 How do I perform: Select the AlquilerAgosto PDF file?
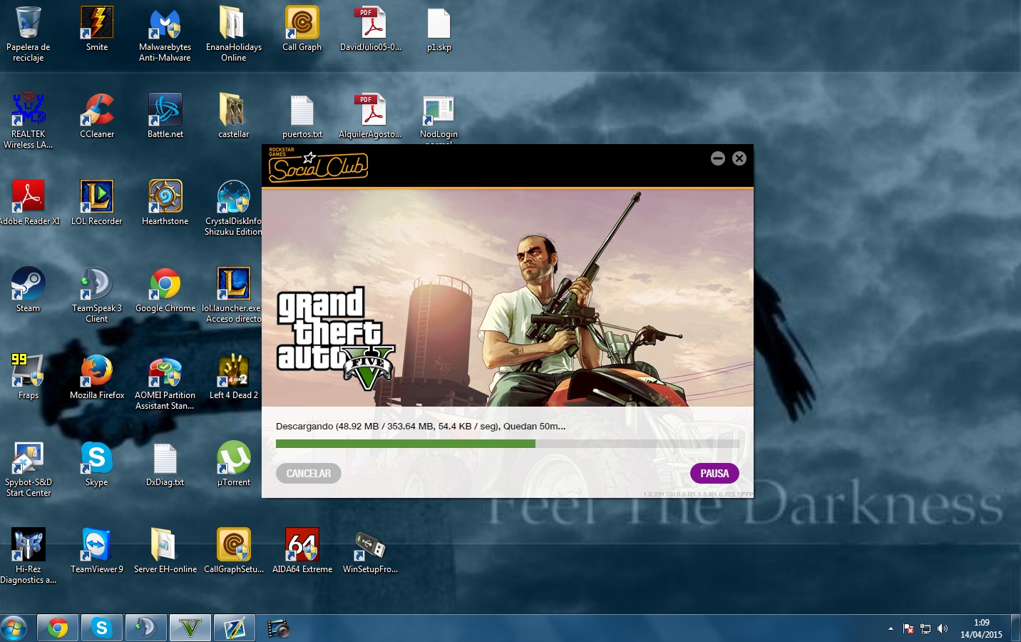370,116
